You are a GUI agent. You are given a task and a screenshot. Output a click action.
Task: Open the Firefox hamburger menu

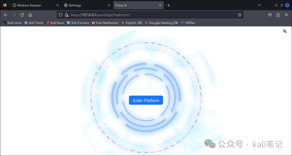[286, 15]
